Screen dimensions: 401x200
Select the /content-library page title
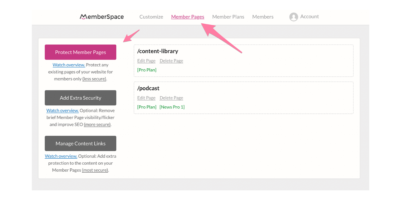[x=158, y=51]
